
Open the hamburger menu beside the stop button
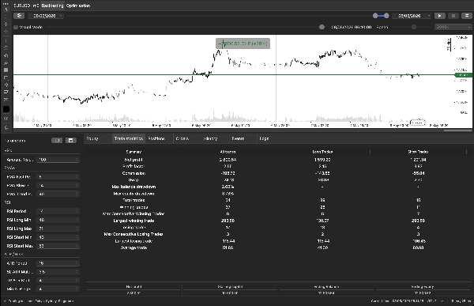click(x=467, y=16)
